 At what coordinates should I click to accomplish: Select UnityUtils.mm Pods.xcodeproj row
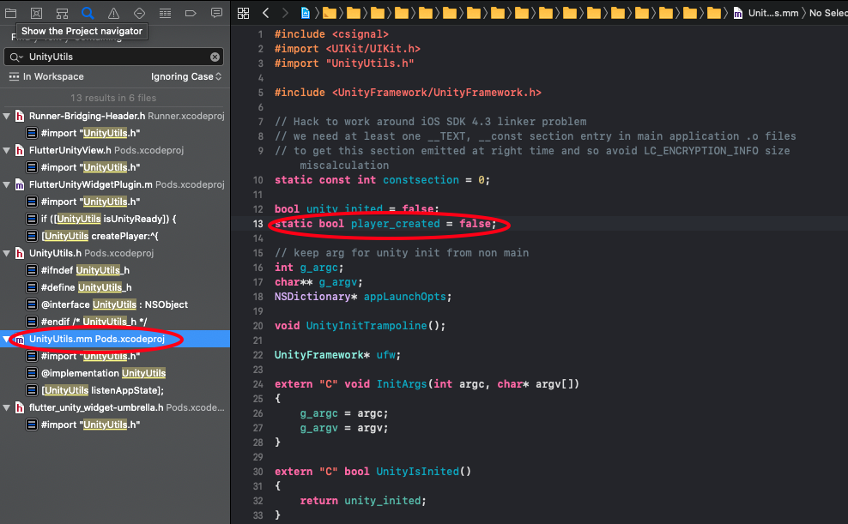coord(115,339)
